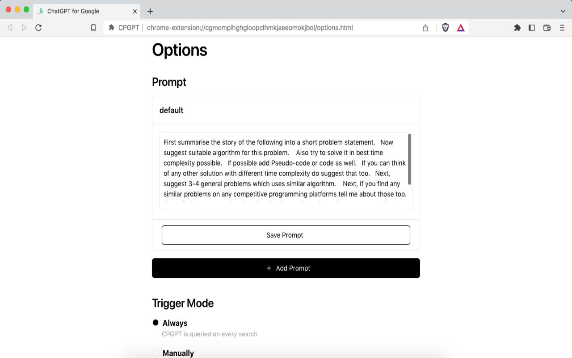Open a new browser tab
This screenshot has height=358, width=572.
(x=149, y=11)
